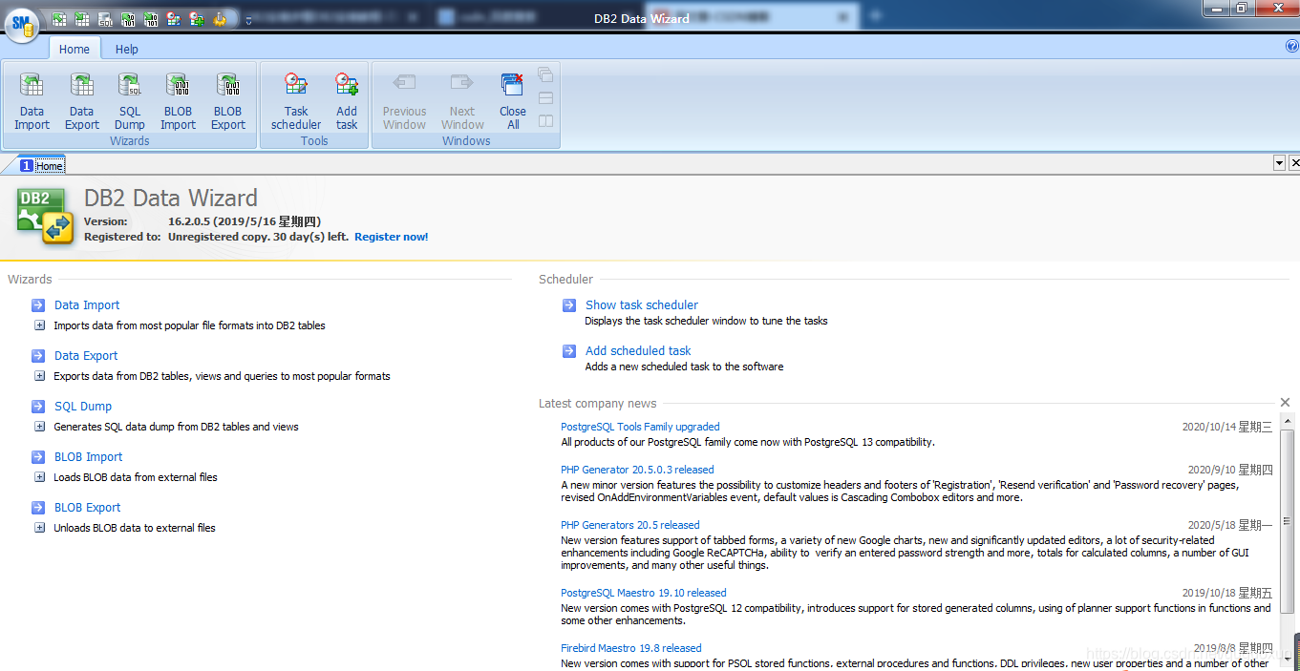Close the current Home document tab
The width and height of the screenshot is (1300, 671).
click(1294, 164)
